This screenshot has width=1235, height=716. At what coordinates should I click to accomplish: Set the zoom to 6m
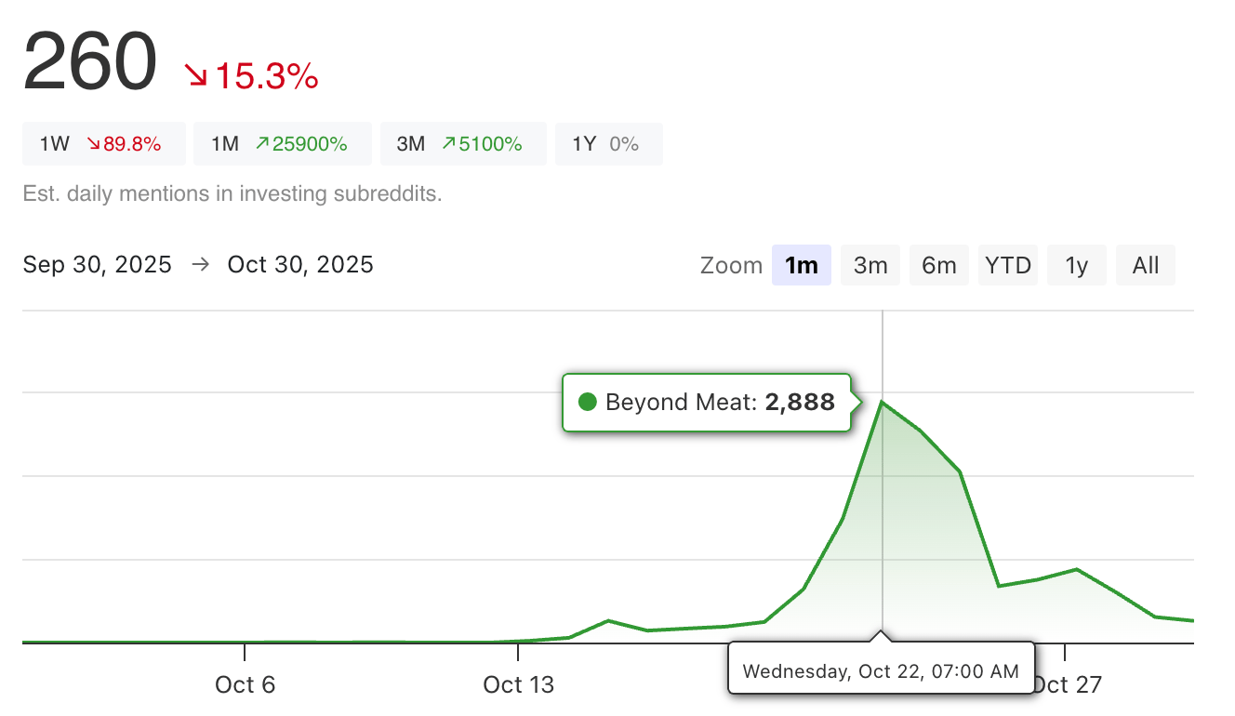[x=939, y=265]
